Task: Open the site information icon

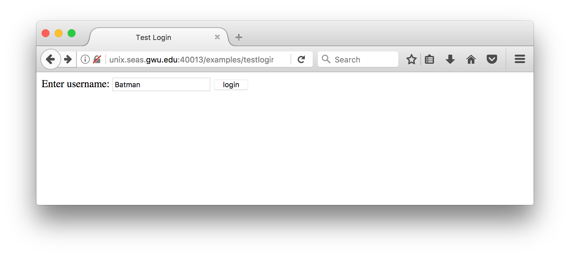Action: pos(85,59)
